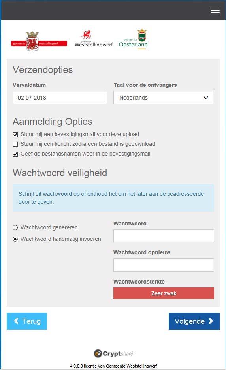The width and height of the screenshot is (226, 370).
Task: Proceed with the Volgende button
Action: tap(194, 321)
